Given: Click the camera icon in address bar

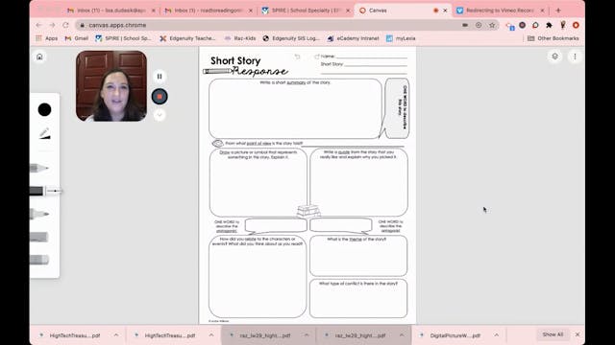Looking at the screenshot, I should (x=465, y=25).
